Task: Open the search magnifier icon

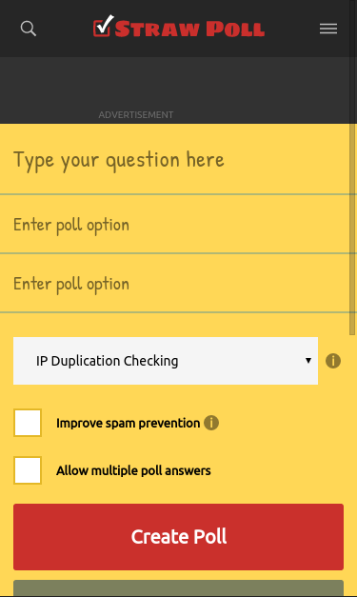Action: tap(29, 29)
